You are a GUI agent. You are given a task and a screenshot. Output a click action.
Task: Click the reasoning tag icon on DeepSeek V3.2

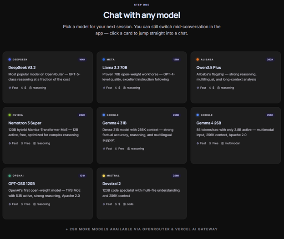30,88
